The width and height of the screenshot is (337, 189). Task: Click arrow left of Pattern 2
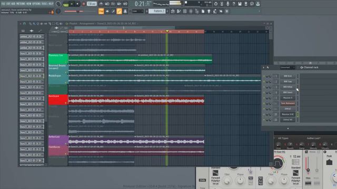point(146,11)
